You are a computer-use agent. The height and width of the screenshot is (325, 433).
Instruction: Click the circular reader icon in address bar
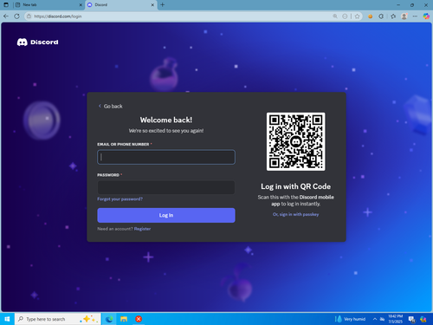click(x=345, y=16)
